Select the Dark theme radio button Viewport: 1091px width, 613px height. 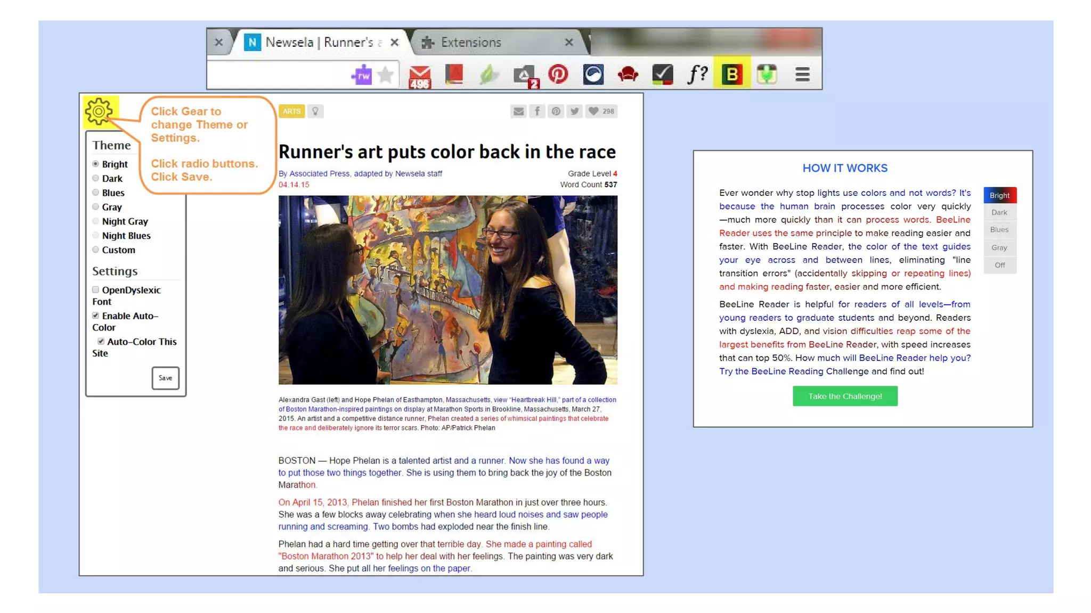coord(96,178)
